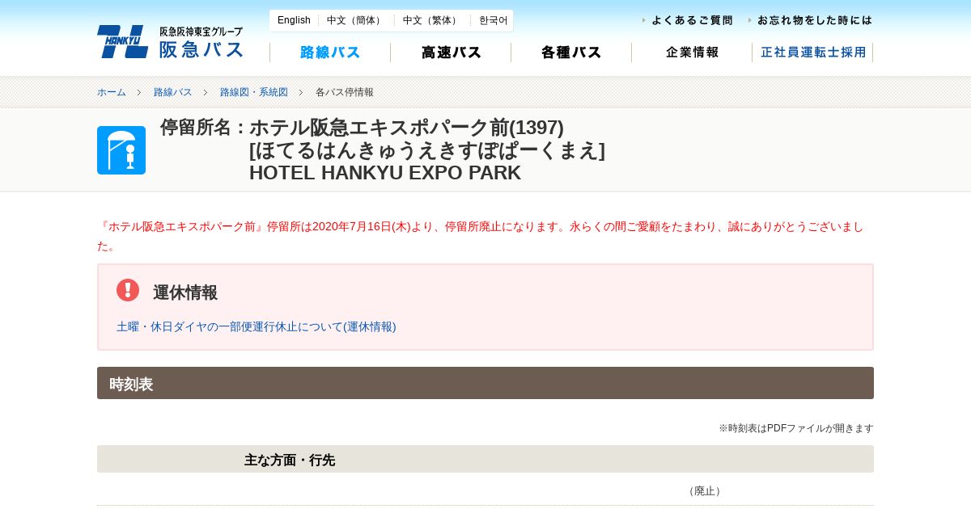Click the ※時刻表はPDFファイルが開きます note
The image size is (971, 509).
click(796, 428)
